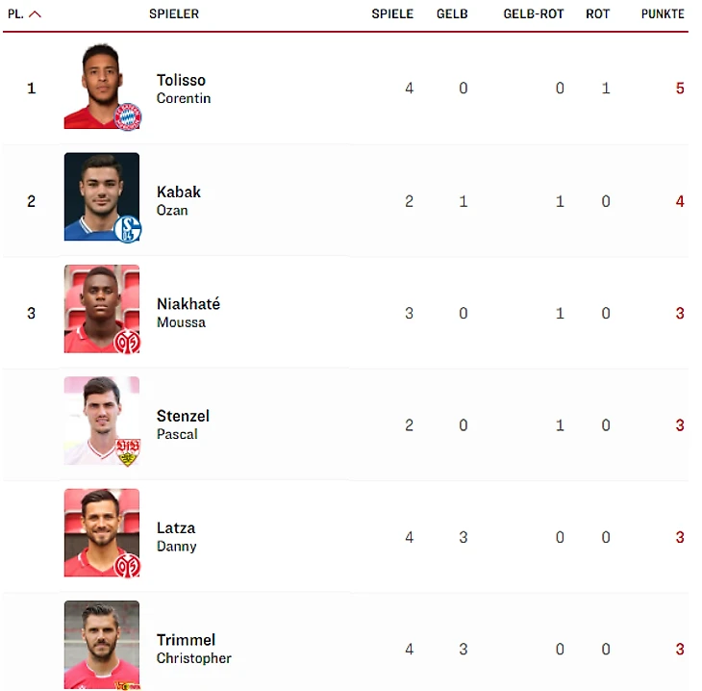Screen dimensions: 702x691
Task: Open Tolisso Corentin's player profile
Action: (184, 89)
